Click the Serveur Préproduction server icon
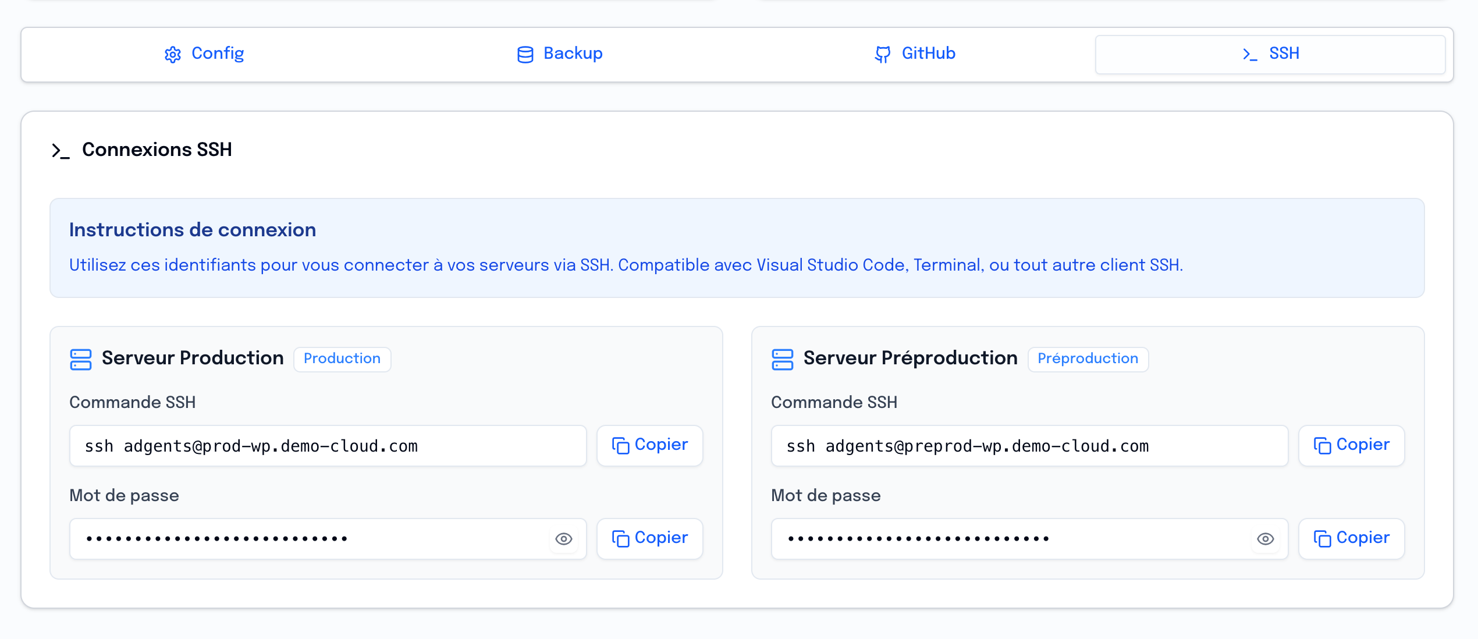Screen dimensions: 1478x639 tap(782, 359)
